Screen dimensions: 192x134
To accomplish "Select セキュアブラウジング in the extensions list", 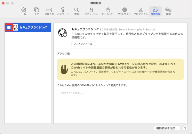I will [33, 28].
